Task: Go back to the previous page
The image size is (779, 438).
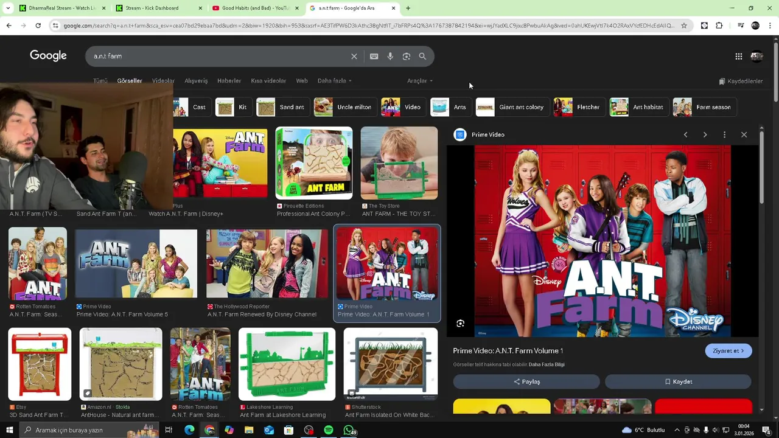Action: 9,26
